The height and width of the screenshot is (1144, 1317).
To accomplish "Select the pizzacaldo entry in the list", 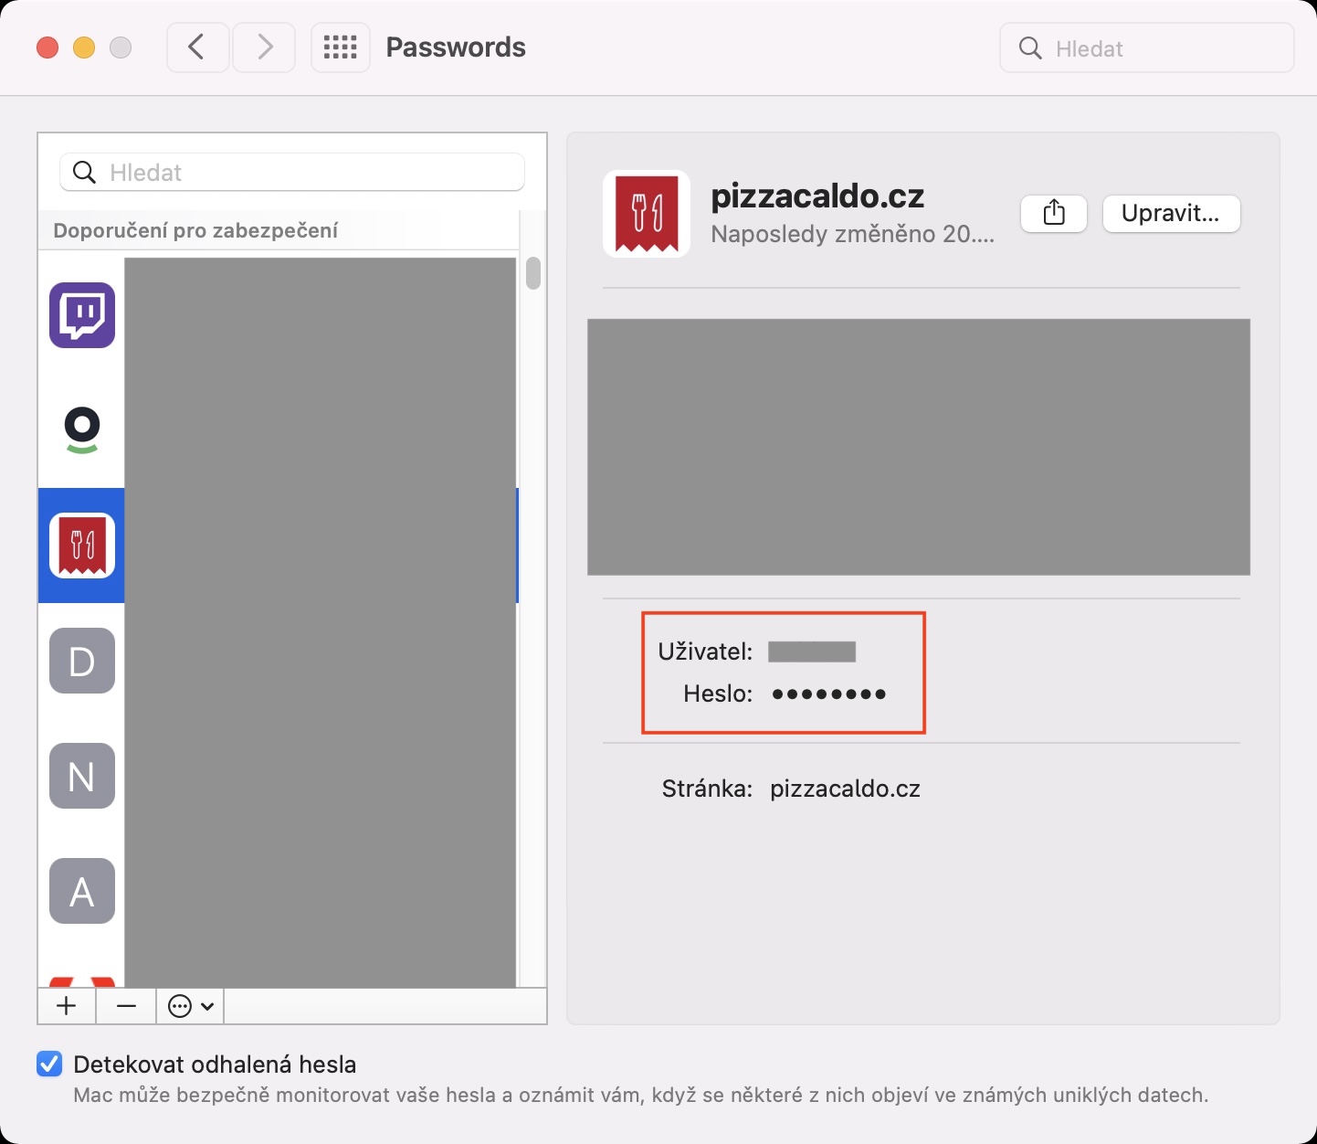I will coord(82,546).
